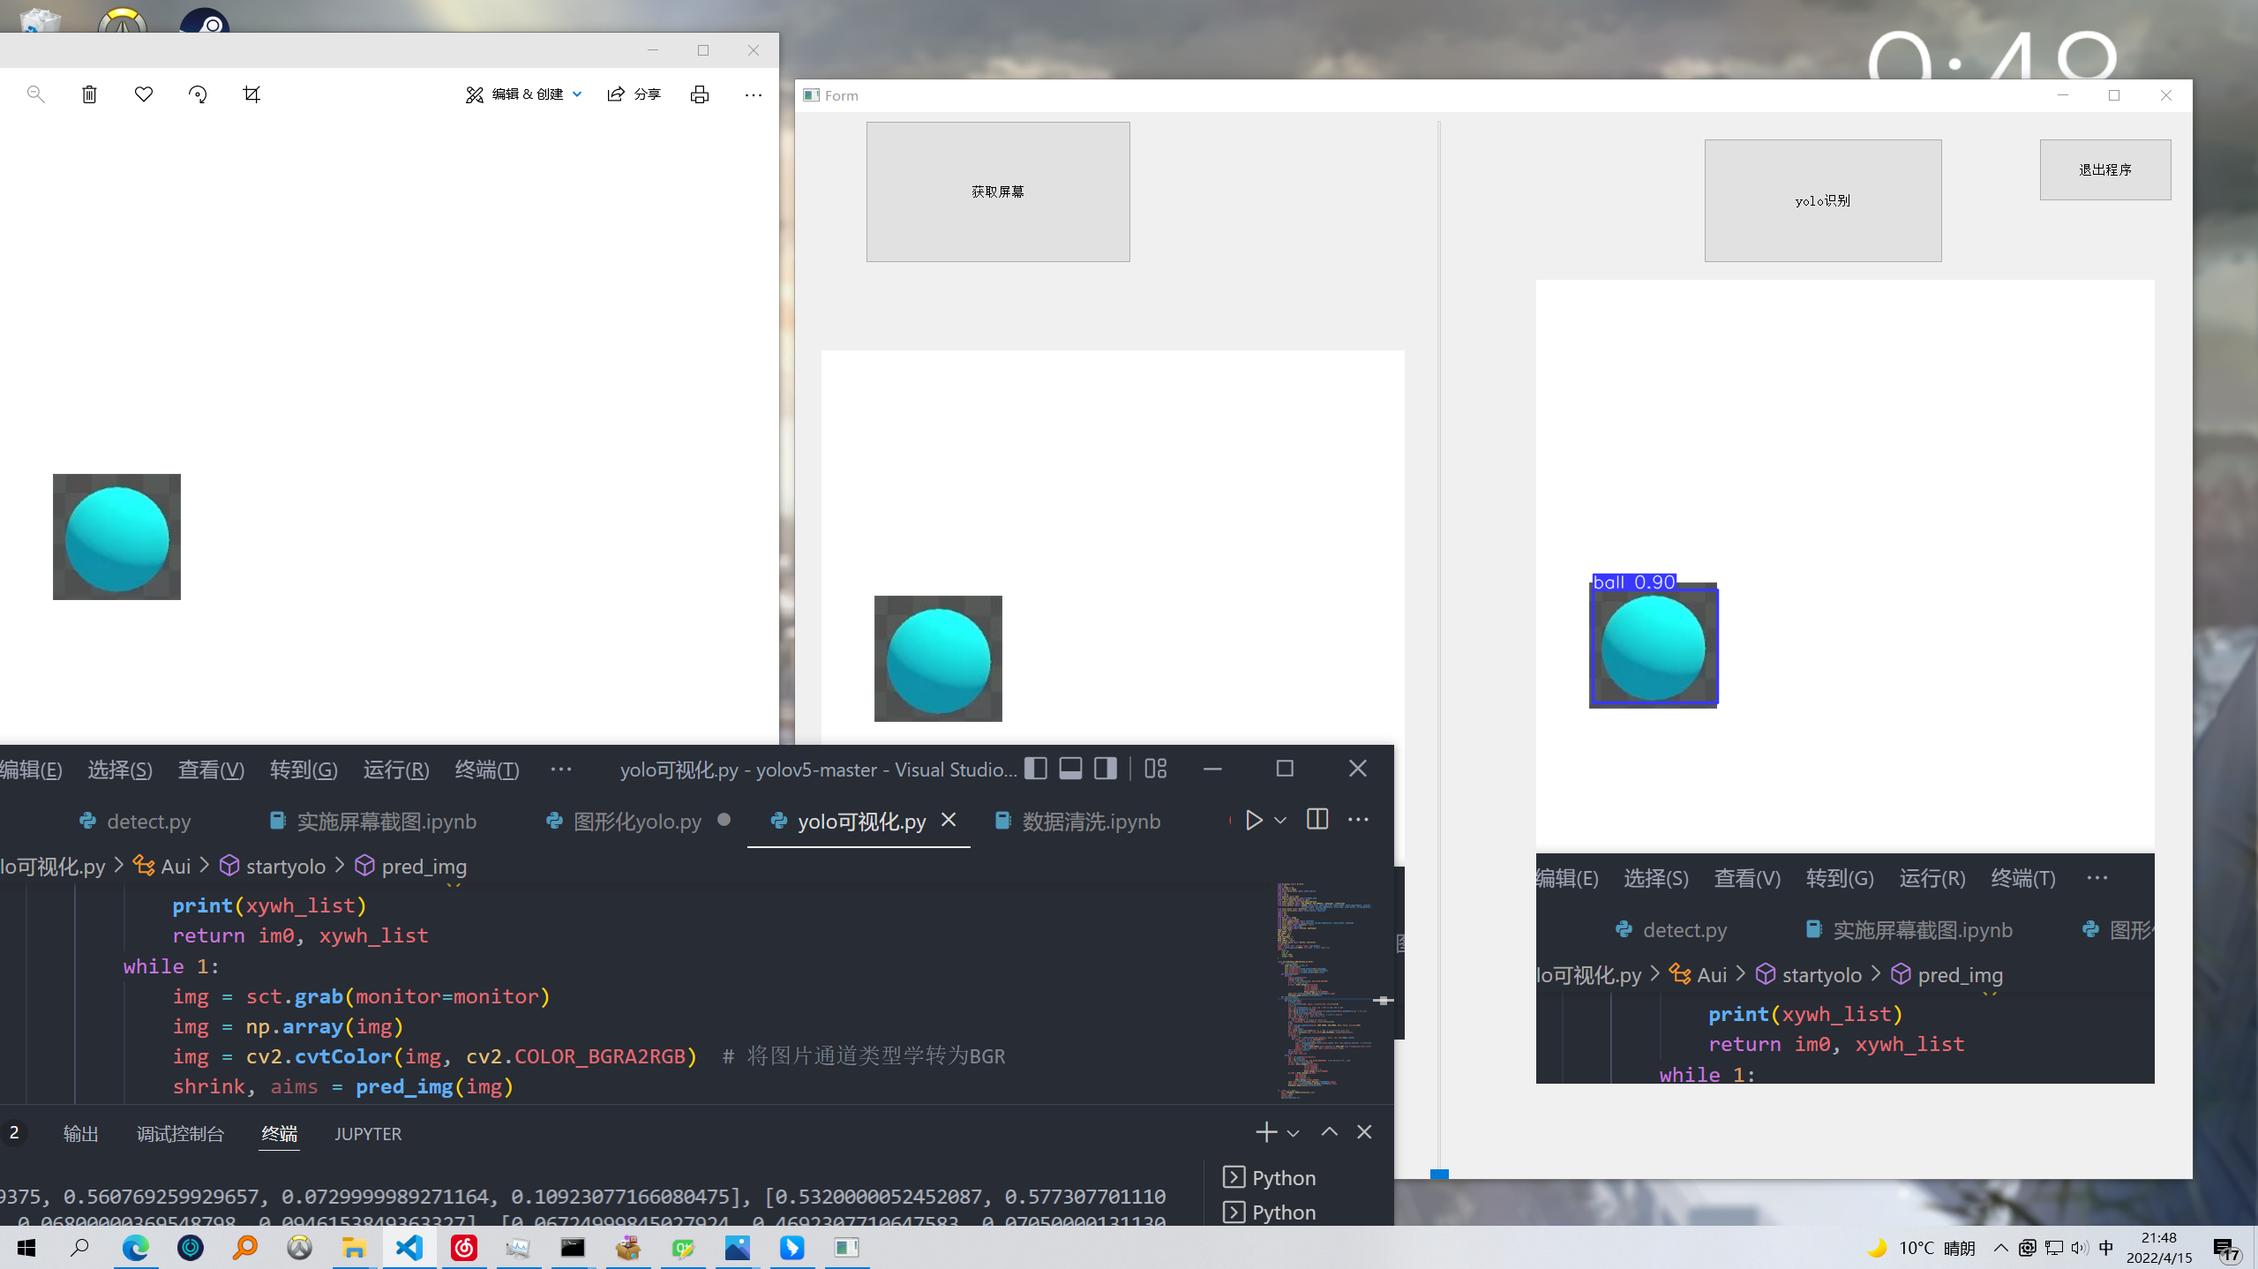Click the 获取屏幕 button
This screenshot has width=2258, height=1269.
[x=997, y=191]
